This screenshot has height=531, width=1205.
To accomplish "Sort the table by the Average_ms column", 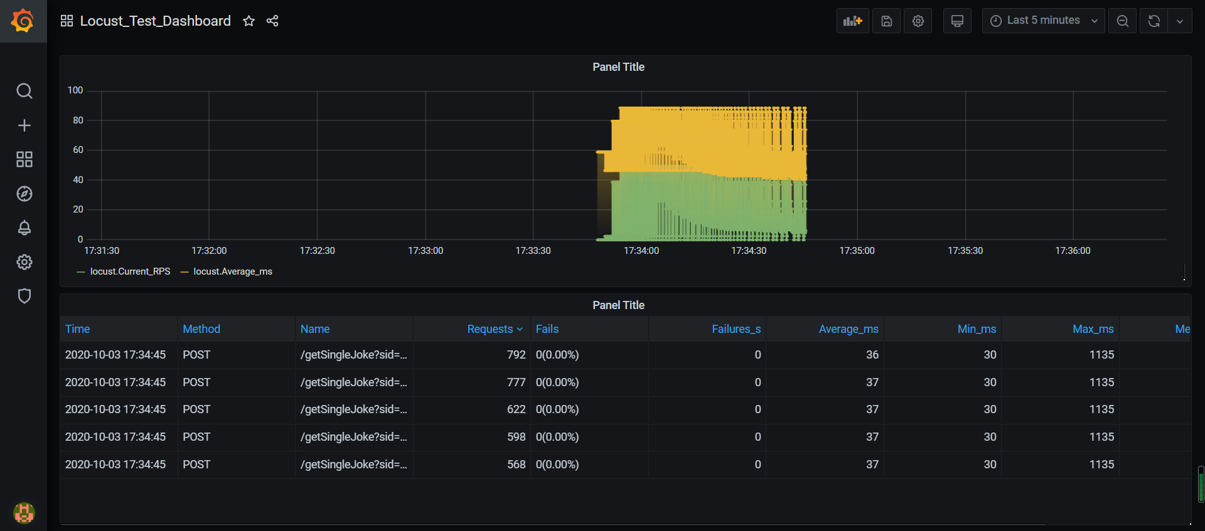I will [x=848, y=329].
